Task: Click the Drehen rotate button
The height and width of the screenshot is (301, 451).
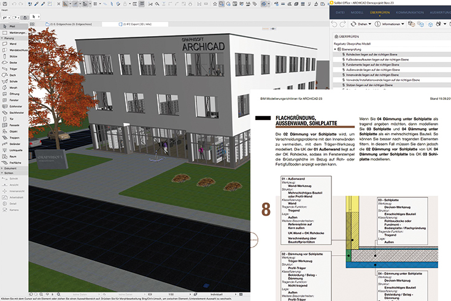Action: coord(360,25)
